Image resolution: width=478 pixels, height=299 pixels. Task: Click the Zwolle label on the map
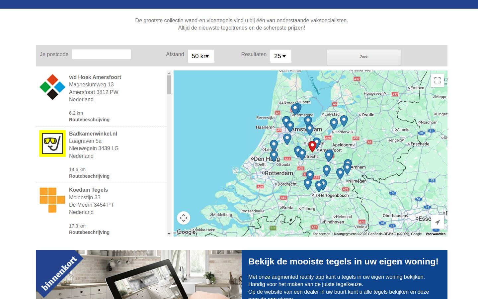coord(368,115)
